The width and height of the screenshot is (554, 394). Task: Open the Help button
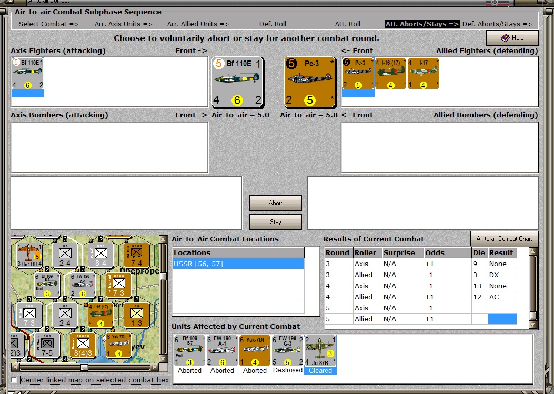(x=512, y=38)
